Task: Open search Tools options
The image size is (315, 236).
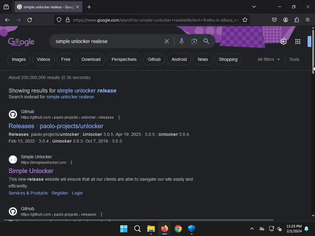Action: click(294, 59)
